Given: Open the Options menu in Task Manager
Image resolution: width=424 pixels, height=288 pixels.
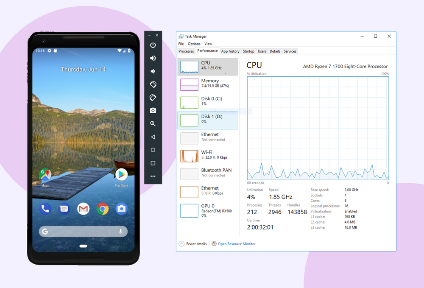Looking at the screenshot, I should coord(194,44).
